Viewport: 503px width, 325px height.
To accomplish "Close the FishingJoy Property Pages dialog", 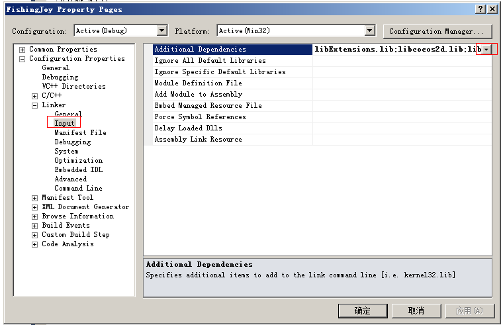I will 492,9.
